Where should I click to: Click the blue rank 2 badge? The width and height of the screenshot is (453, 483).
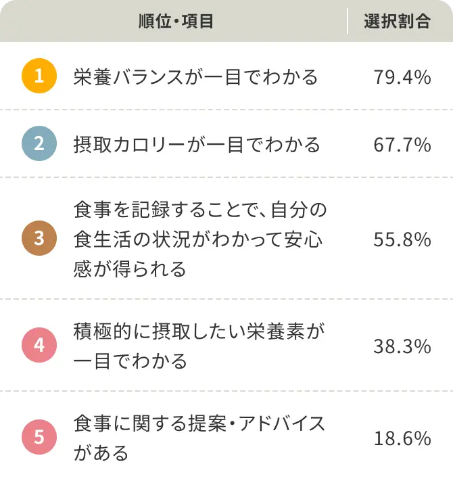tap(39, 143)
